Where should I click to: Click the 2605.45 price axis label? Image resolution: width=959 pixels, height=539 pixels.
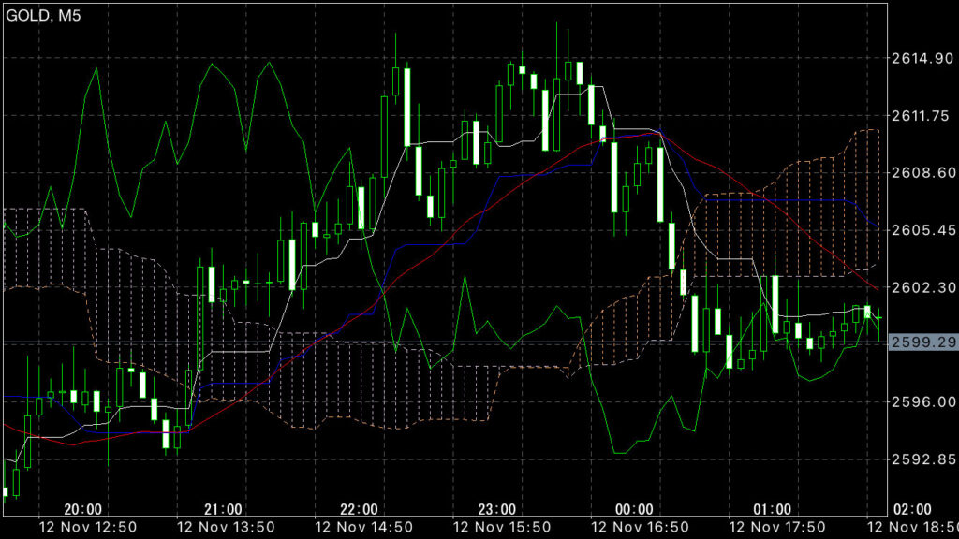pyautogui.click(x=922, y=229)
